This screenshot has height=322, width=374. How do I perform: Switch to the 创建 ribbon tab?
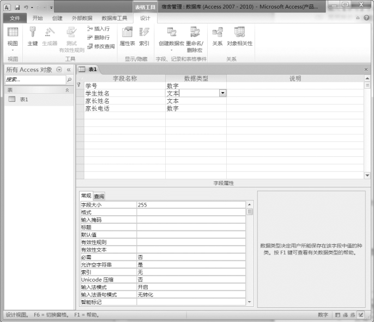coord(57,18)
